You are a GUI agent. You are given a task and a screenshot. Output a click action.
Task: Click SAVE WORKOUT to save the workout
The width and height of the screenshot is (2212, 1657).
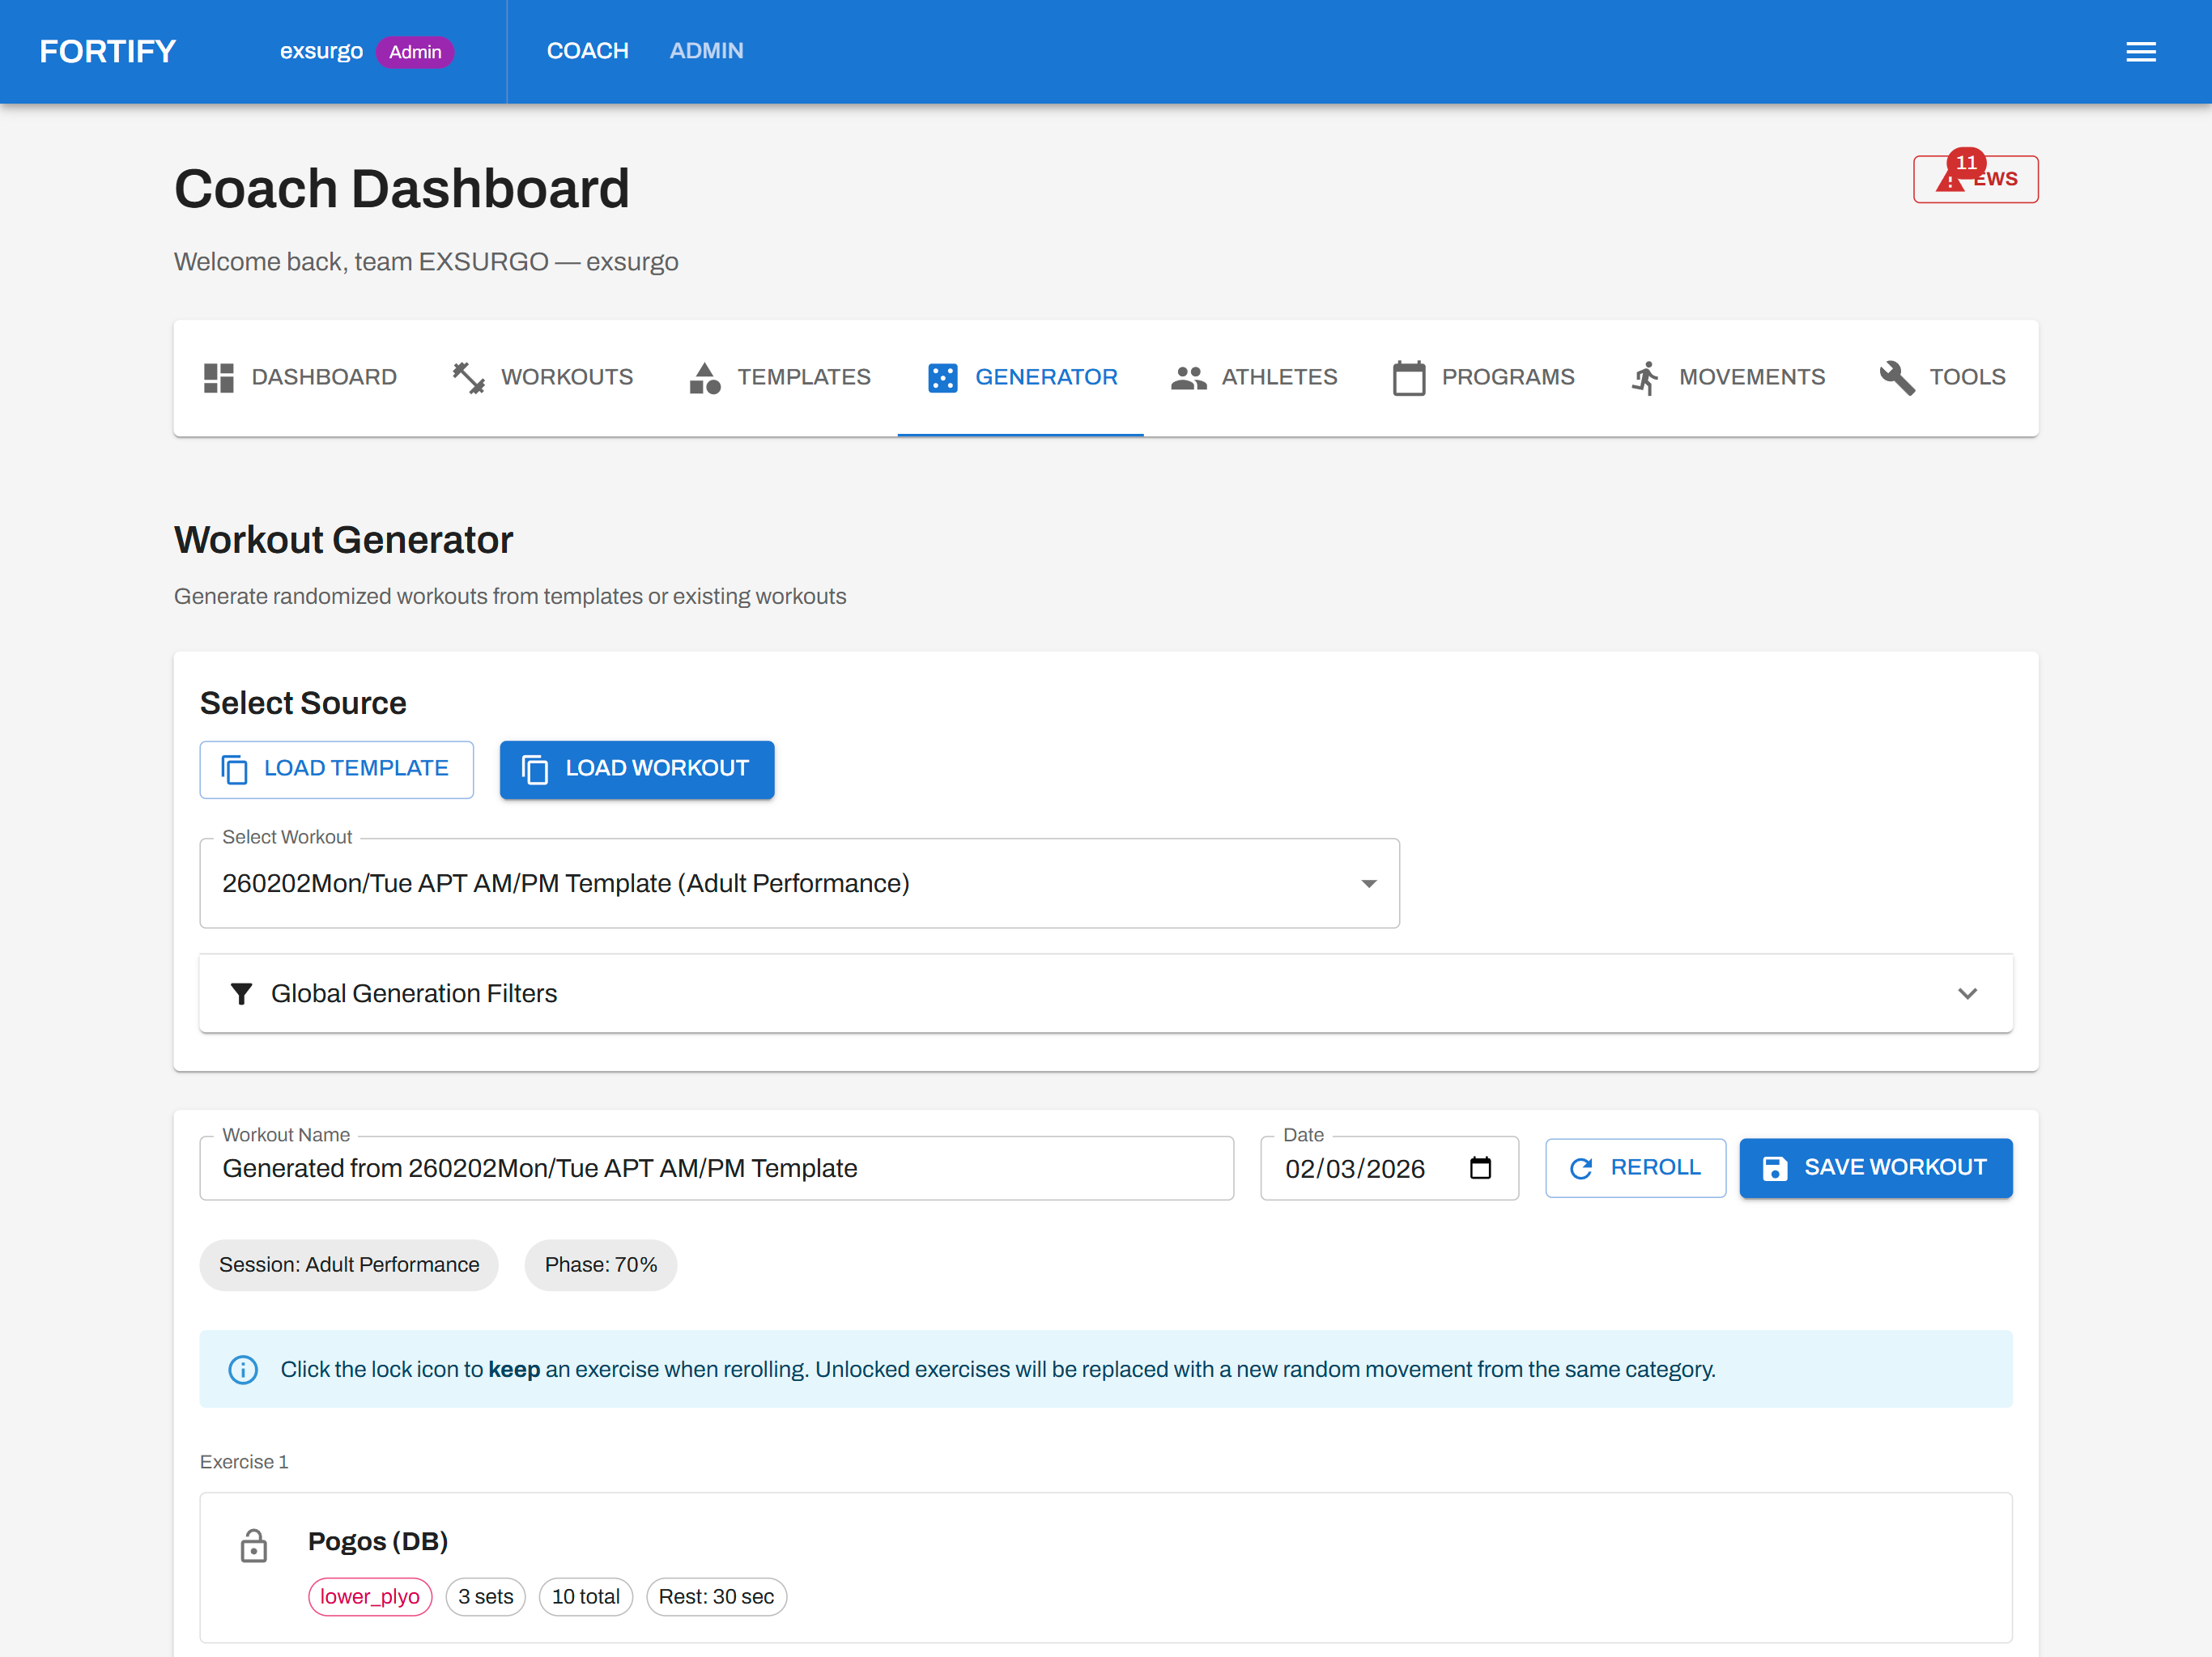1875,1167
